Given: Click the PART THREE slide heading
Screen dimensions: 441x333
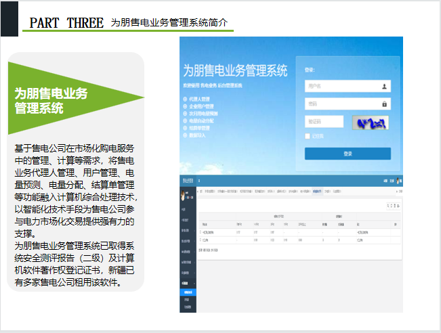Looking at the screenshot, I should coord(66,23).
